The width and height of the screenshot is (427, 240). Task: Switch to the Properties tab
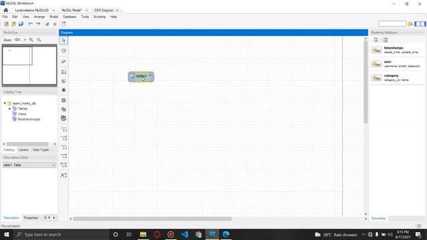(x=31, y=218)
